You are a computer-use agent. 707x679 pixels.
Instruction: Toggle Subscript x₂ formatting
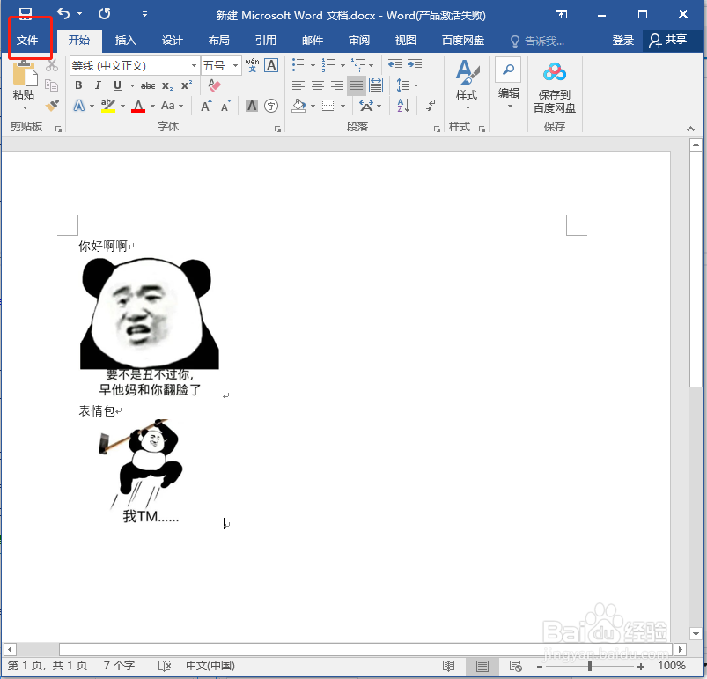coord(168,85)
